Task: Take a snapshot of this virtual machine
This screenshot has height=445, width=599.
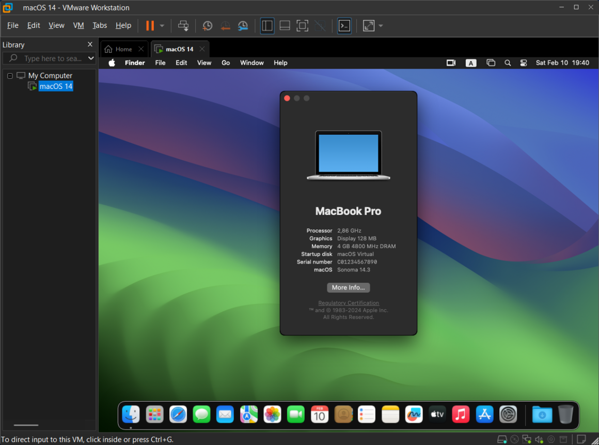Action: [x=208, y=26]
